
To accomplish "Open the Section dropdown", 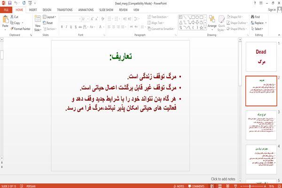I will (x=50, y=29).
